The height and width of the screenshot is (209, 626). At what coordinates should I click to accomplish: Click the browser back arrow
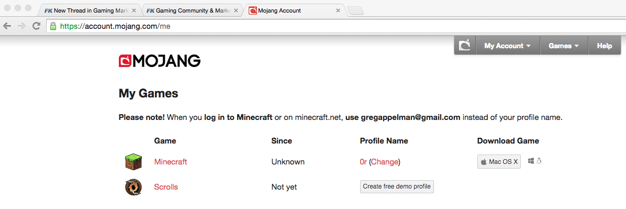7,26
